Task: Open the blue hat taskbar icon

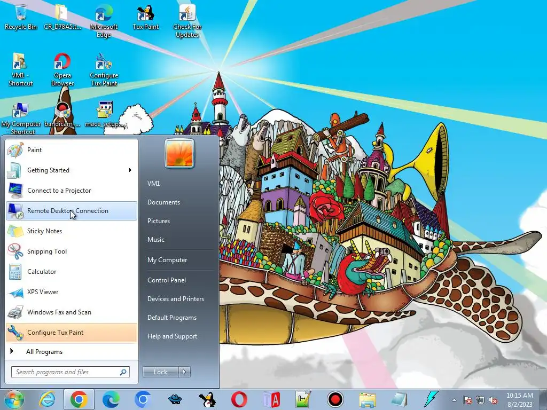Action: click(x=175, y=399)
